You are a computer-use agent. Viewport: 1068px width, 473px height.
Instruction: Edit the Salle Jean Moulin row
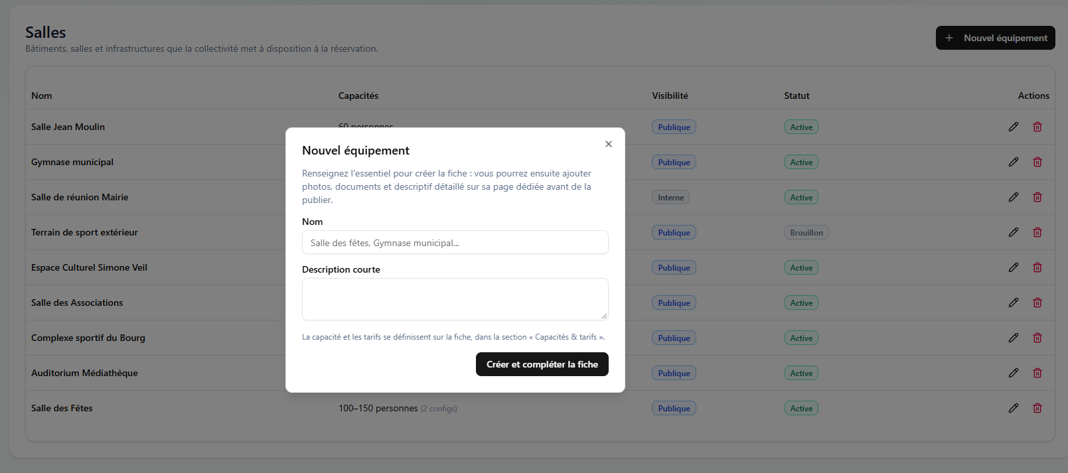1014,127
